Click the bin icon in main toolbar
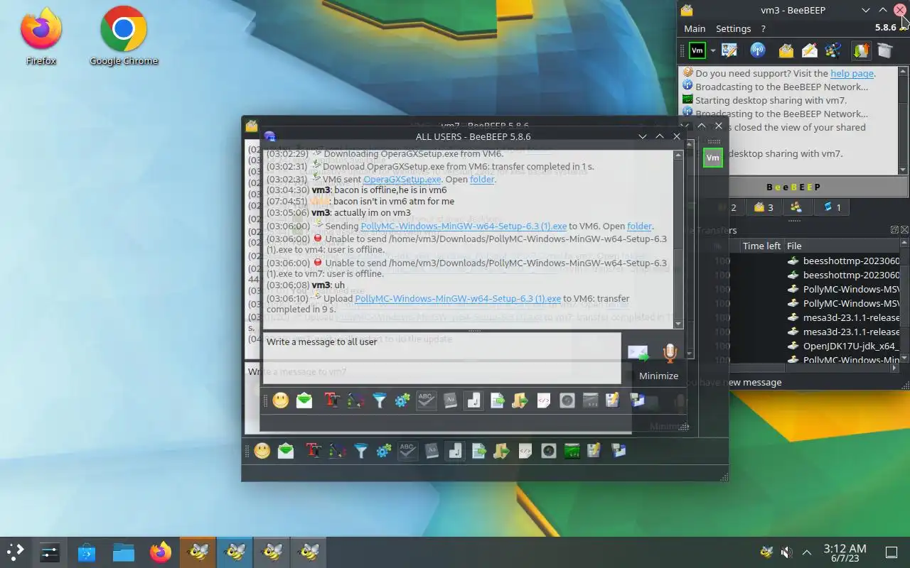Viewport: 910px width, 568px height. [884, 50]
